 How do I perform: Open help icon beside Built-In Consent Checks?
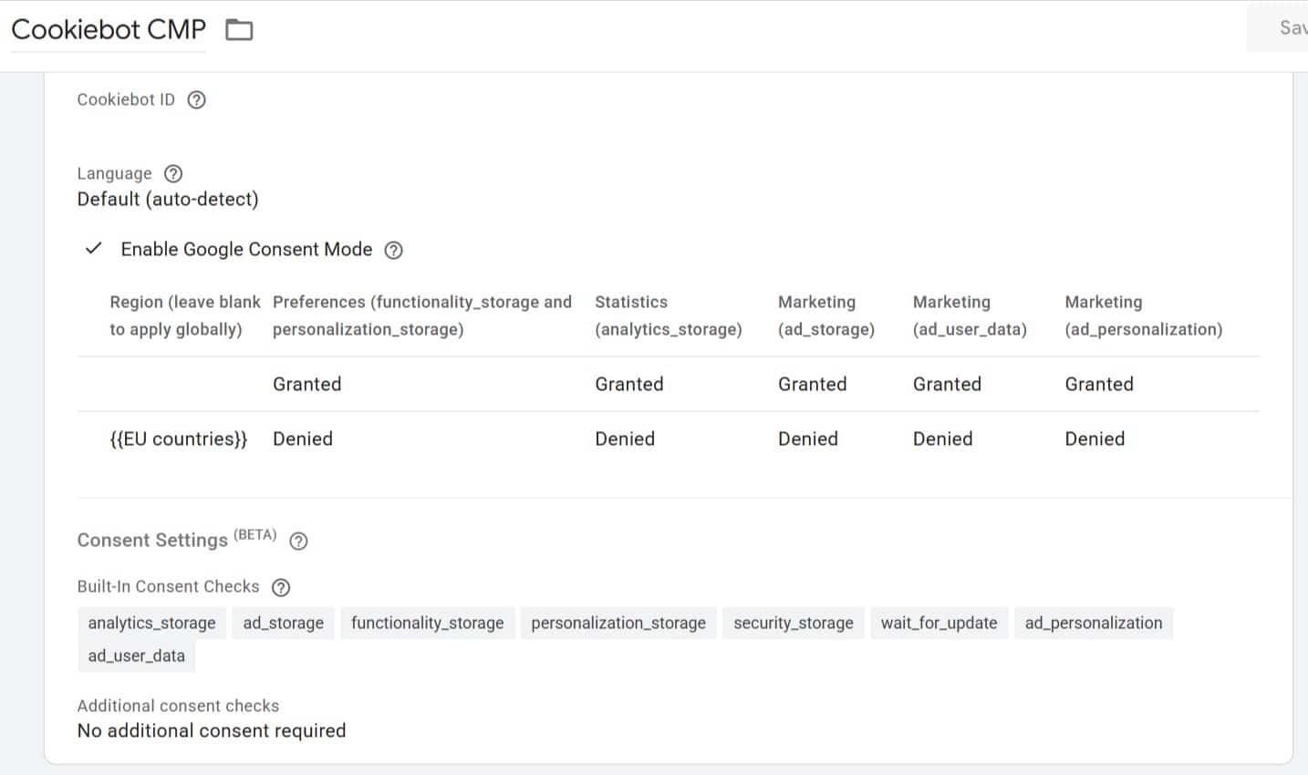point(281,587)
